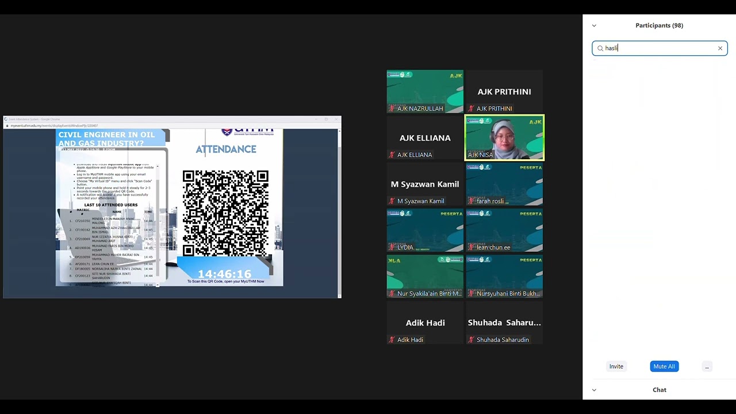Click muted mic icon on AJK ELLIANA tile
This screenshot has height=414, width=736.
tap(392, 155)
